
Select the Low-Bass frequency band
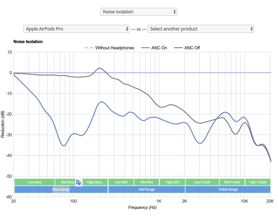pos(35,182)
